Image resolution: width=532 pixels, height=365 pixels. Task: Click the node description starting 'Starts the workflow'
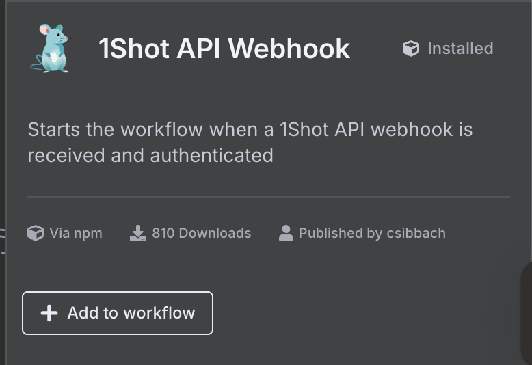pyautogui.click(x=250, y=142)
